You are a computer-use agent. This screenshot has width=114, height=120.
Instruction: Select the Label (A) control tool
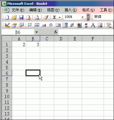(93, 25)
